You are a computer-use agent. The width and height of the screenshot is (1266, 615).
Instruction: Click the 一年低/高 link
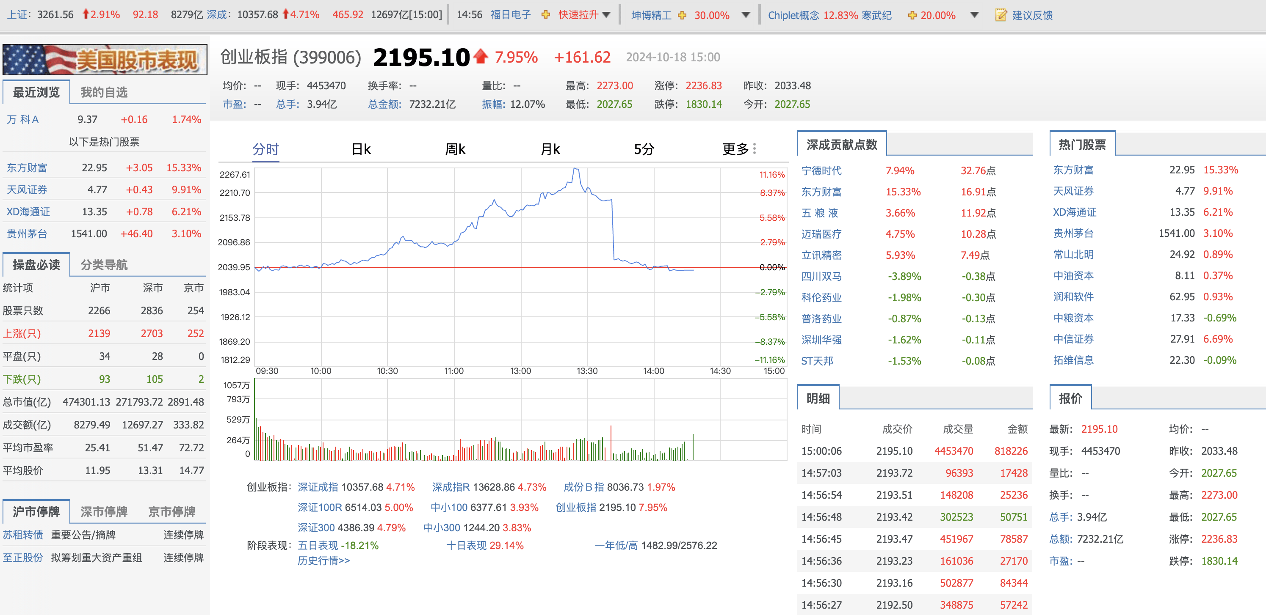(616, 545)
